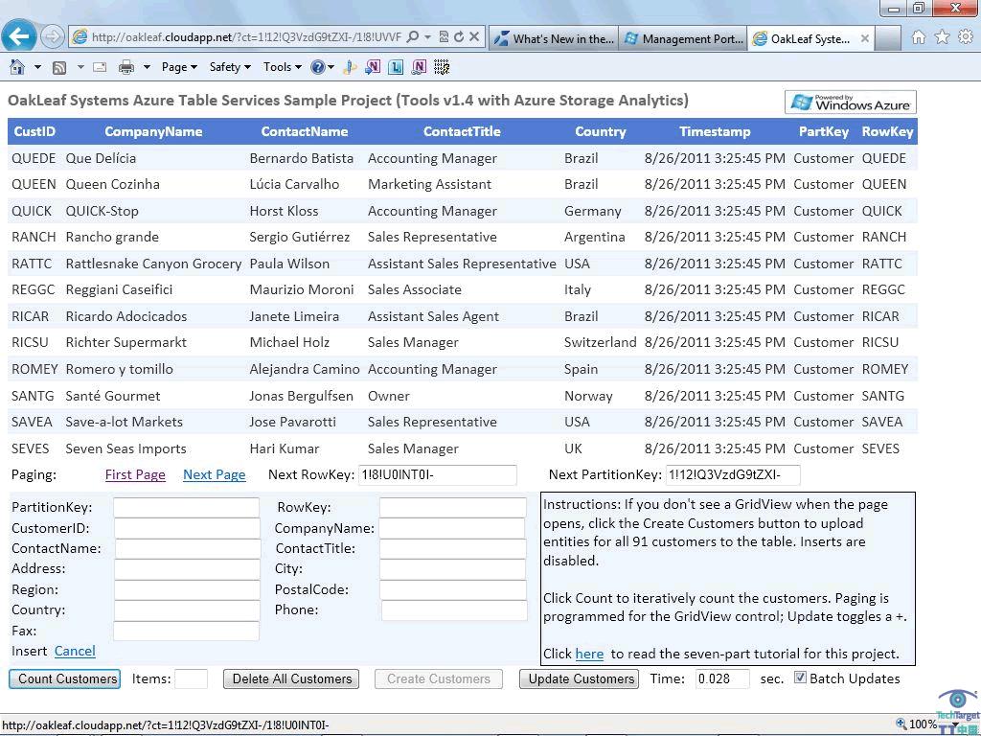Screen dimensions: 981x736
Task: Click the Next PartitionKey text box
Action: tap(733, 475)
